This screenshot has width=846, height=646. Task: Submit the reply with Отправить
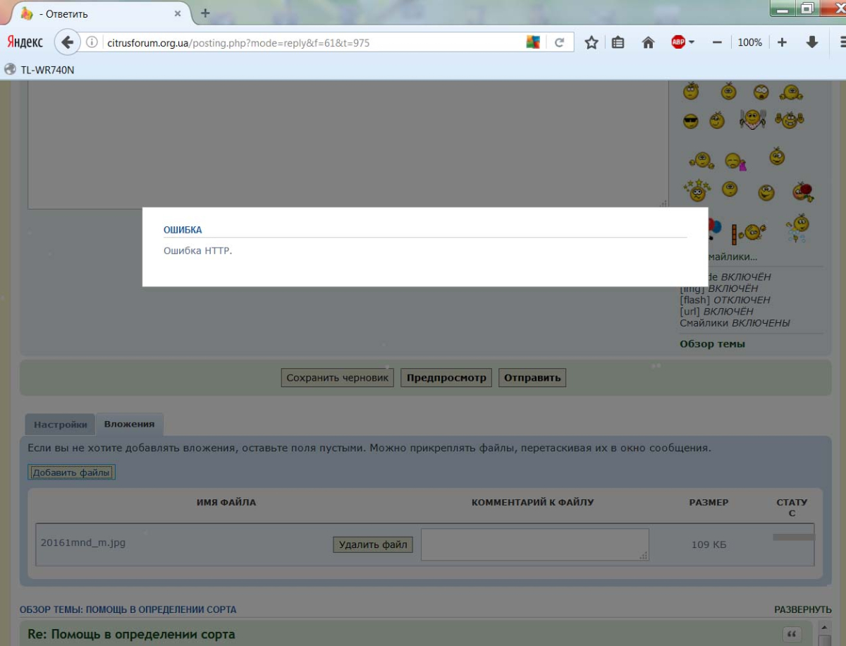coord(532,378)
